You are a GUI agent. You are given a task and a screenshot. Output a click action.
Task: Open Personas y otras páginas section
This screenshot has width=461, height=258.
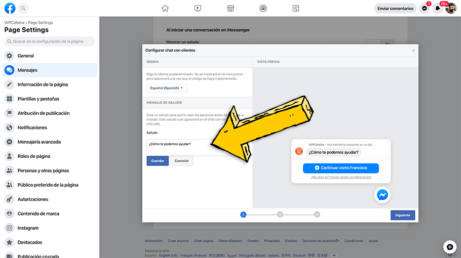[50, 171]
